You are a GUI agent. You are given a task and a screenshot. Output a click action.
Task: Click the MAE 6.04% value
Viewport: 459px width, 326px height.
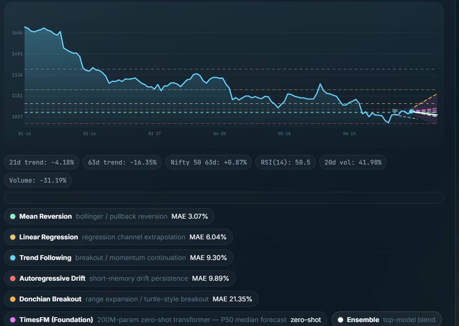(208, 237)
